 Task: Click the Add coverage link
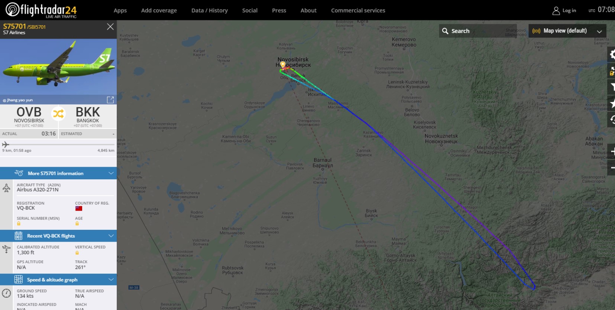pyautogui.click(x=159, y=10)
